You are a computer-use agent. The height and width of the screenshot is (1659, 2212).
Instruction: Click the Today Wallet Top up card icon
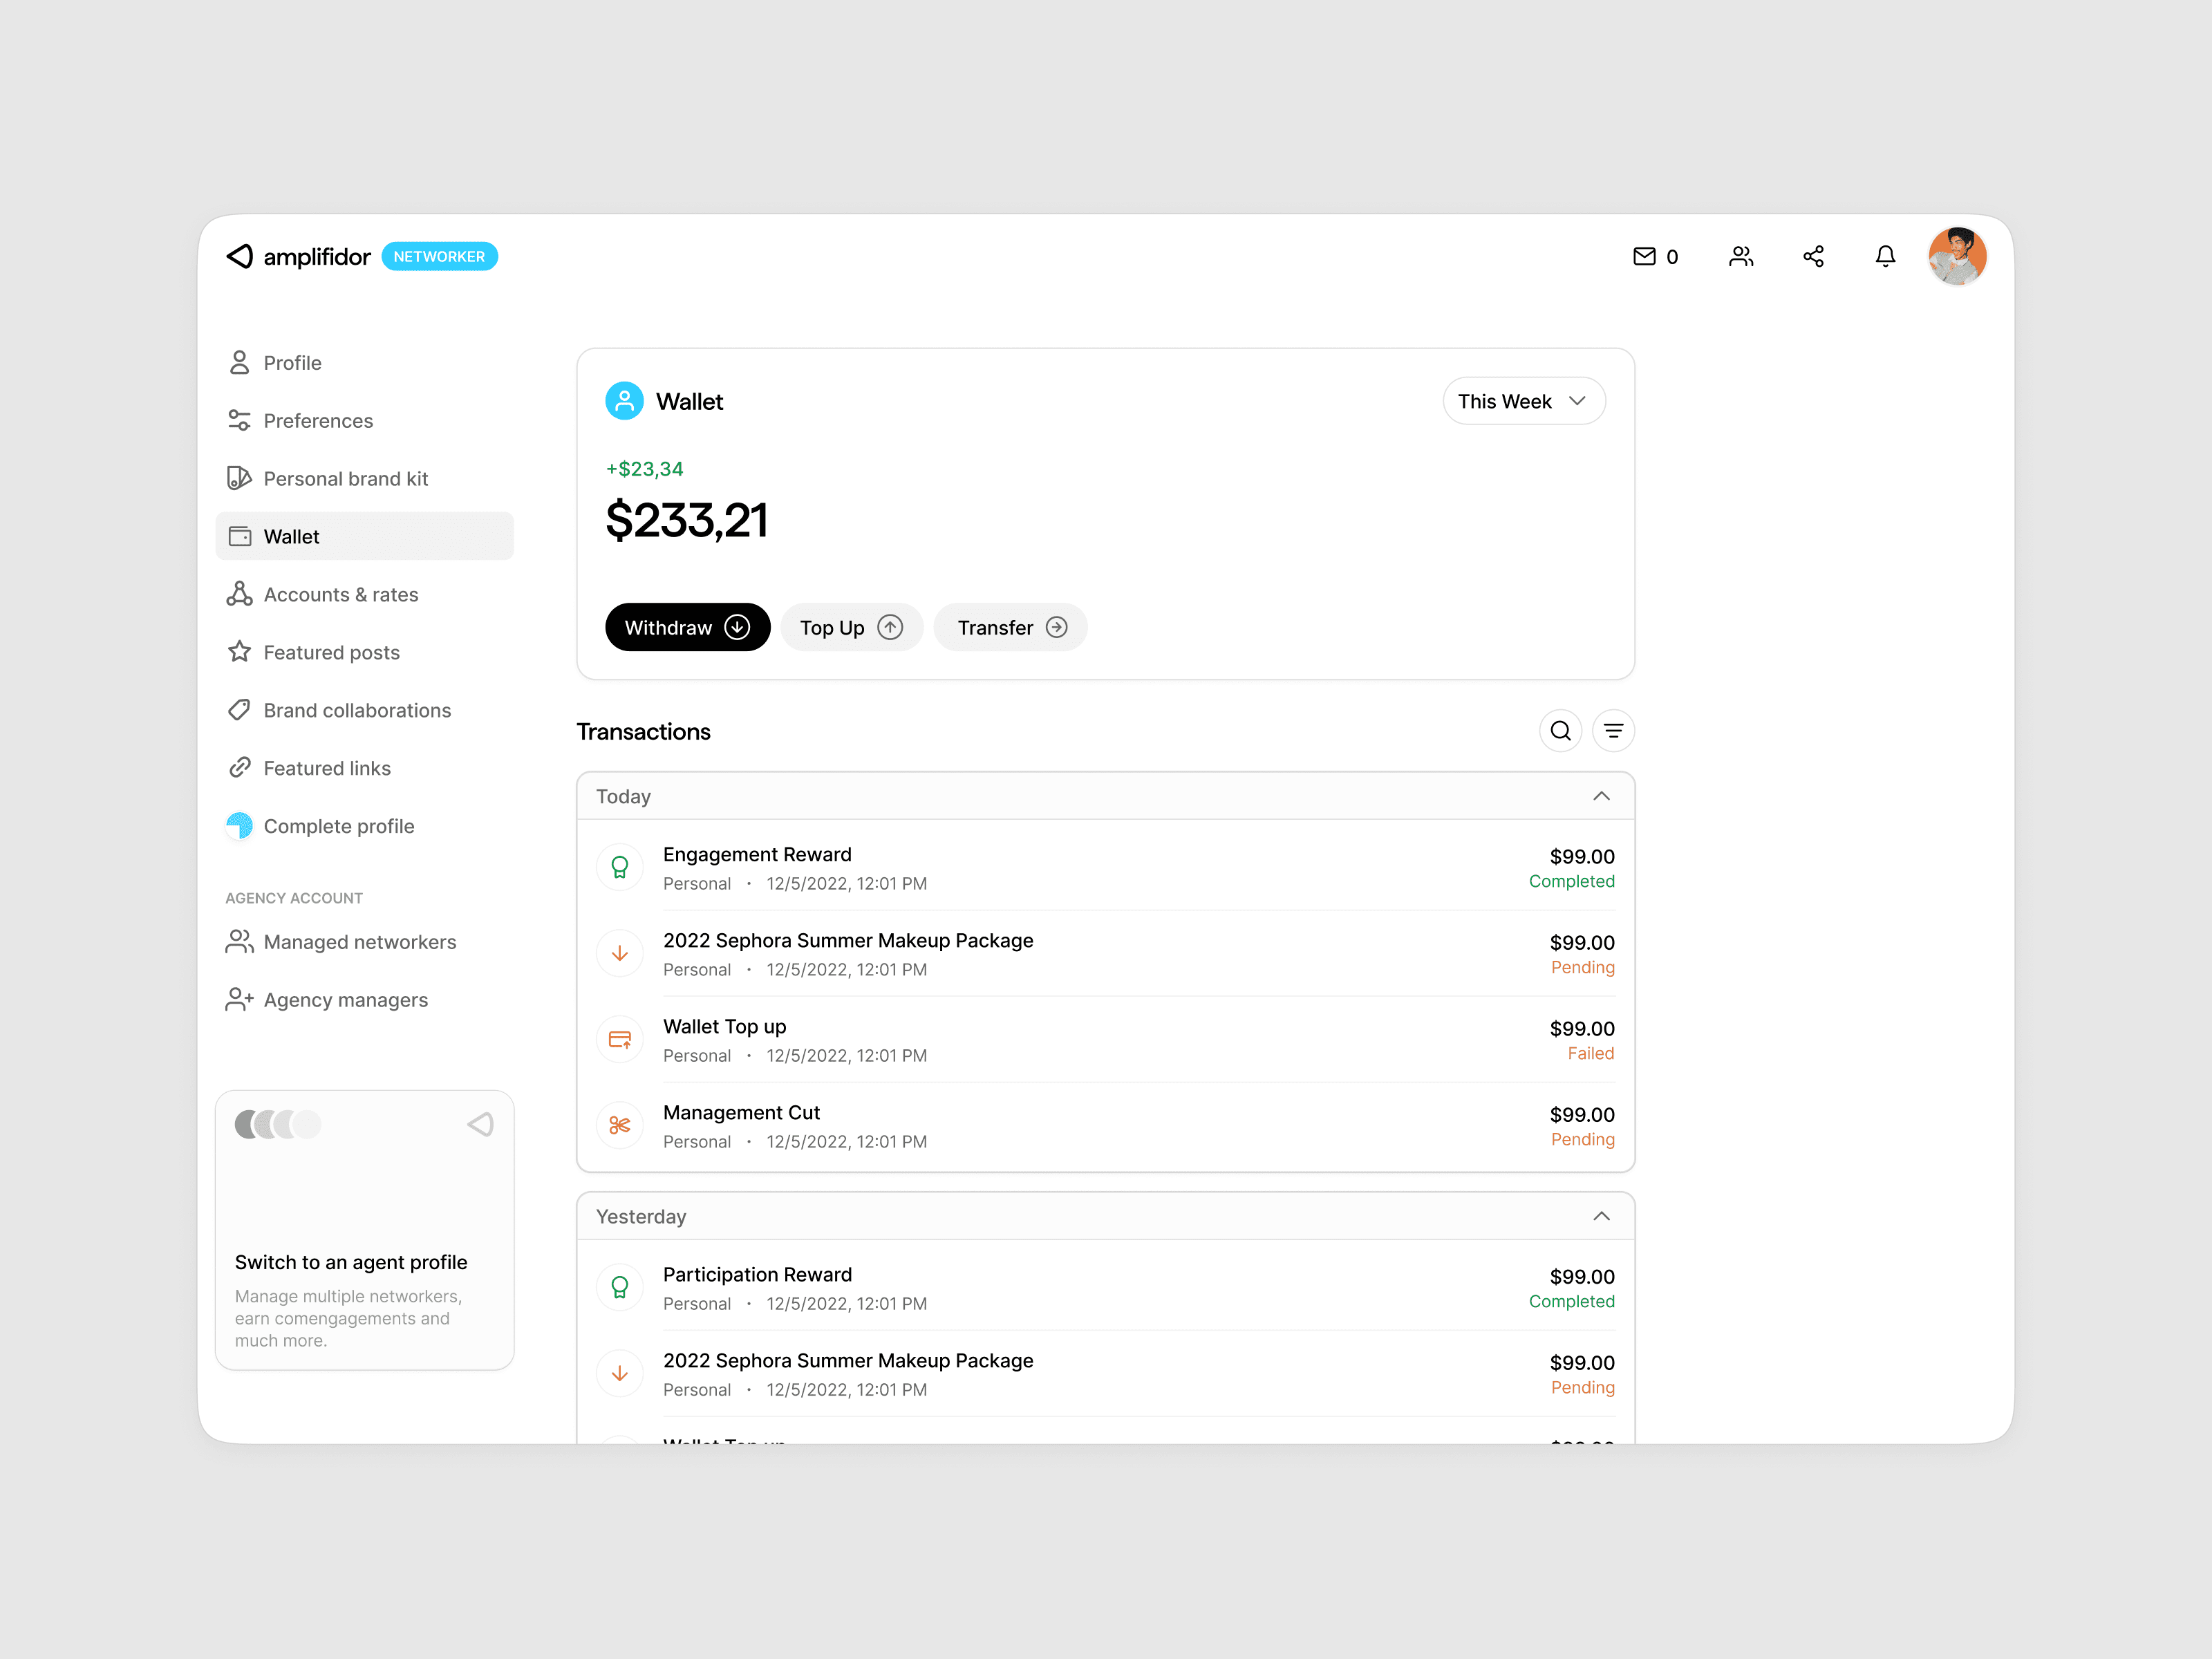click(620, 1039)
